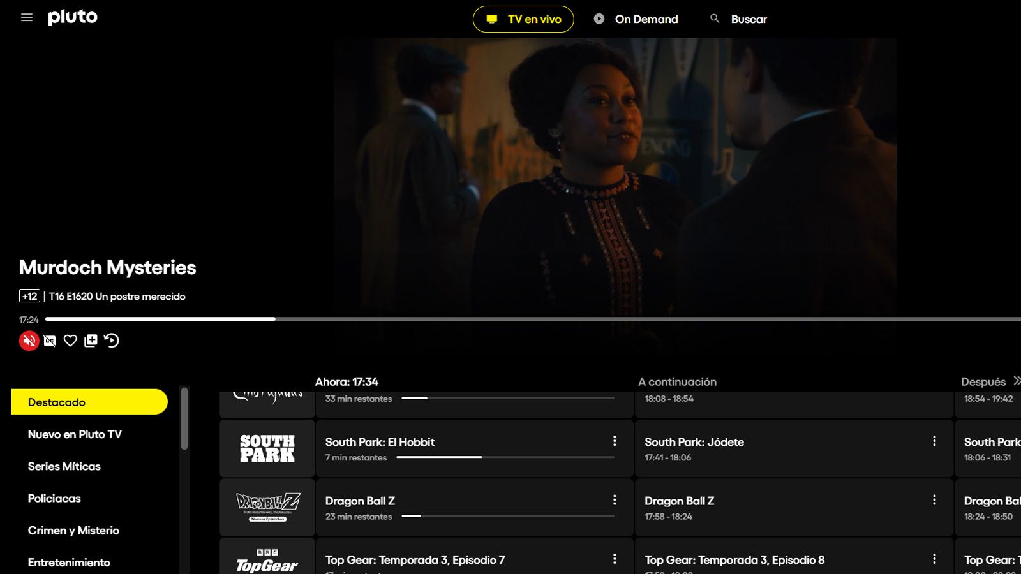The height and width of the screenshot is (574, 1021).
Task: Select Series Míticas category
Action: (x=64, y=466)
